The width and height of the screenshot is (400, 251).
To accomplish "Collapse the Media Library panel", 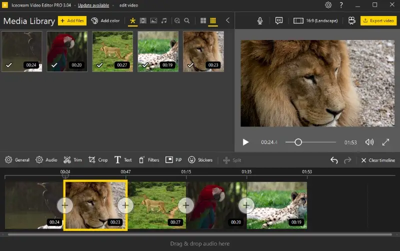I will tap(227, 20).
